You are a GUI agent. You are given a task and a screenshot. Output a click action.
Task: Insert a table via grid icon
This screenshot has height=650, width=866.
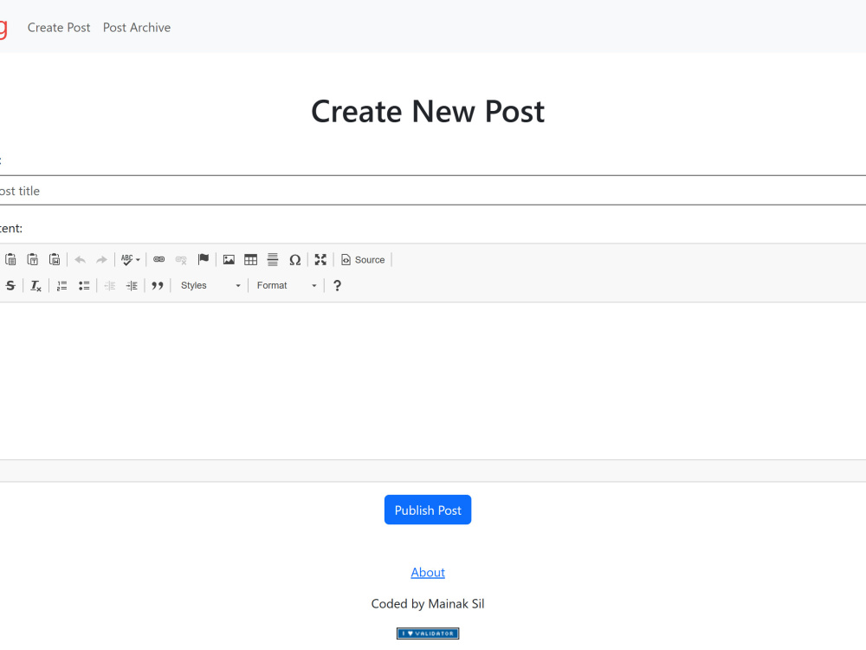251,259
